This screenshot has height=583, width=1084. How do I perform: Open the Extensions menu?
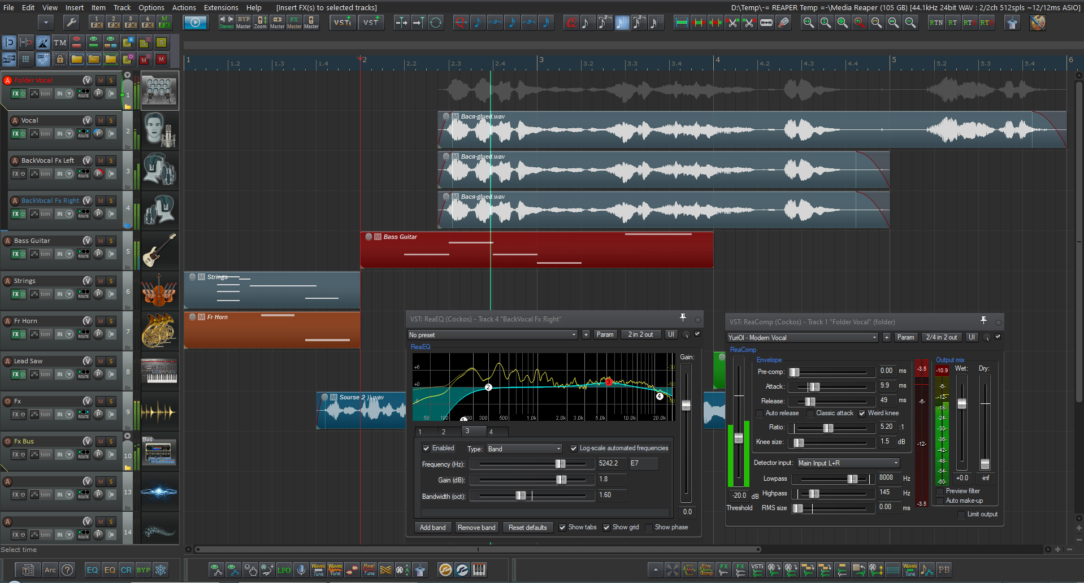click(x=221, y=7)
